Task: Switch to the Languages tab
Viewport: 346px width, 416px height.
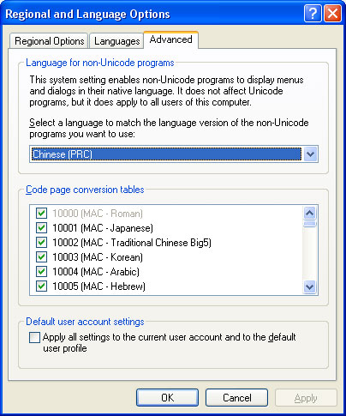Action: click(x=116, y=41)
